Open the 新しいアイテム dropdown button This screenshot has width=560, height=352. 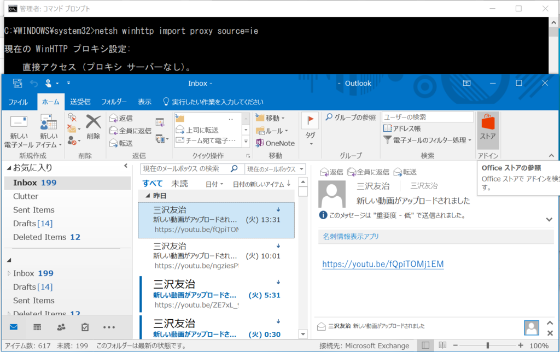(49, 131)
